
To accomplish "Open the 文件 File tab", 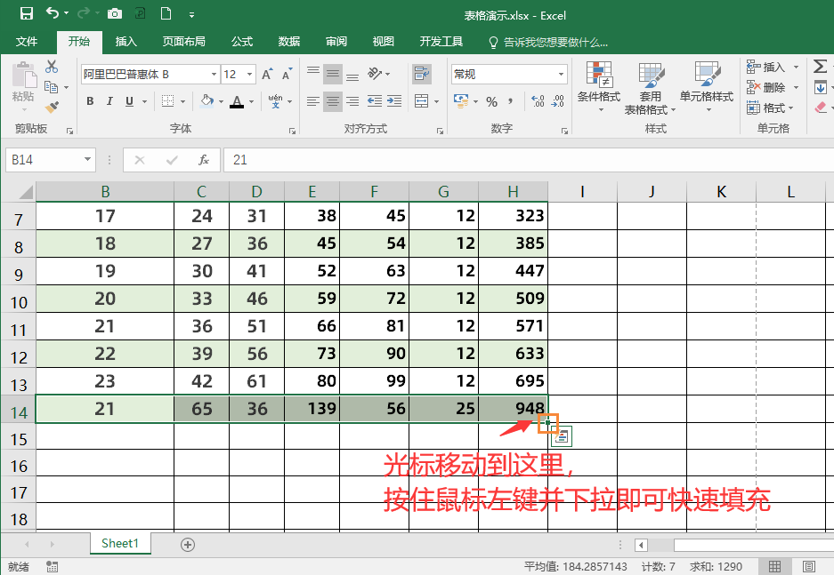I will click(26, 42).
